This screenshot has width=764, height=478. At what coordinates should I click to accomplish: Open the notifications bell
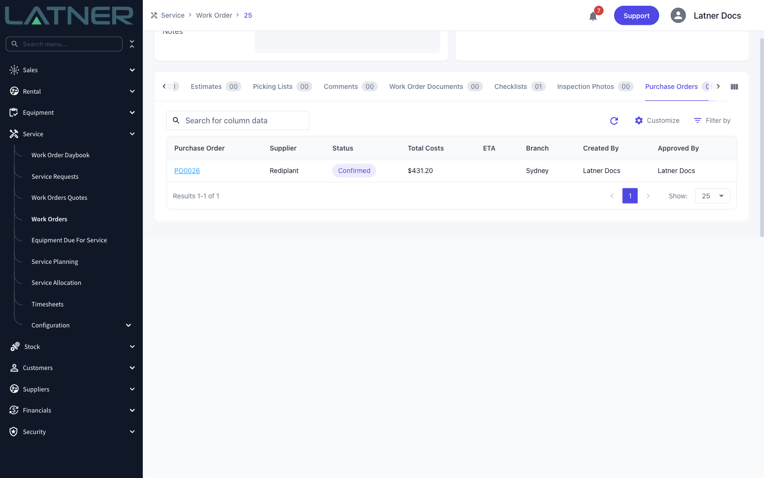point(593,16)
